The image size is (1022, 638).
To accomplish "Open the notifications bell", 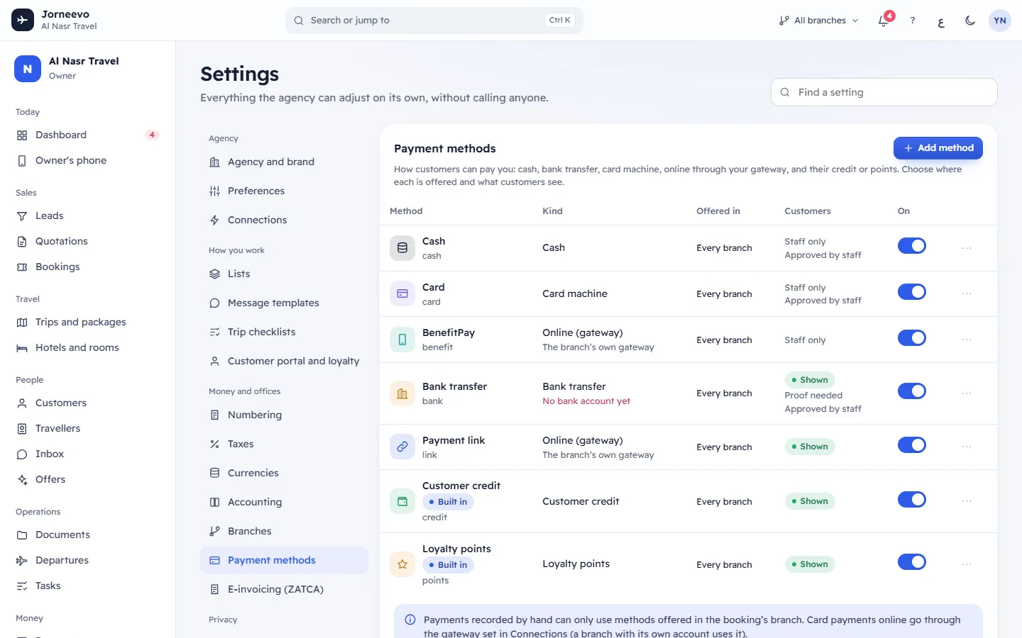I will (884, 21).
